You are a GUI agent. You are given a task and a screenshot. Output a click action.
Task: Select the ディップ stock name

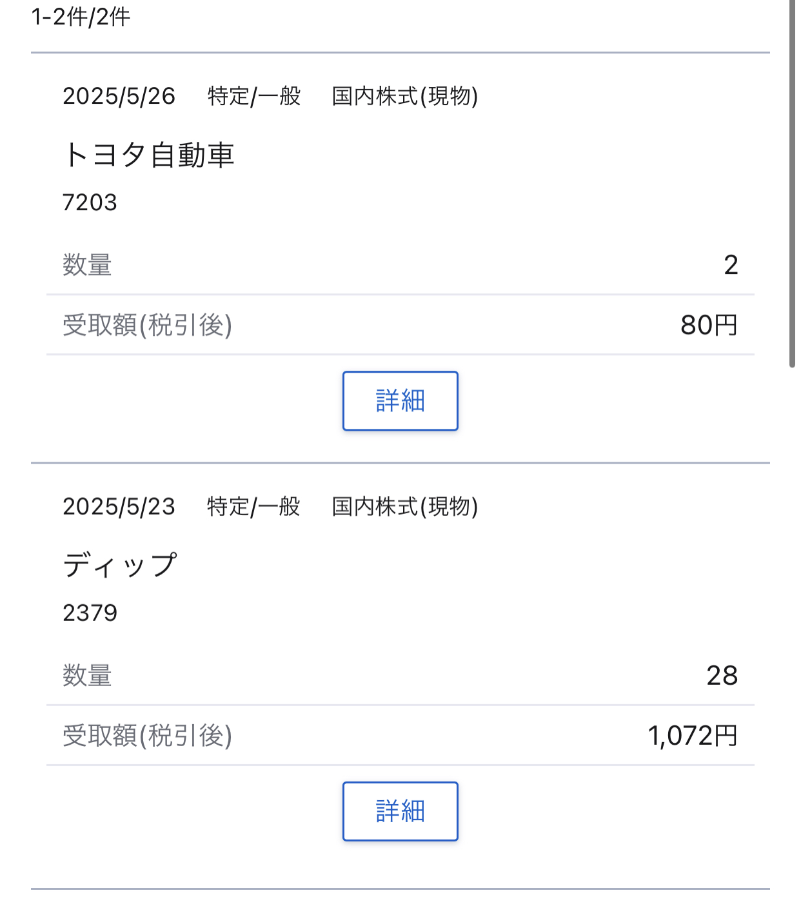120,565
